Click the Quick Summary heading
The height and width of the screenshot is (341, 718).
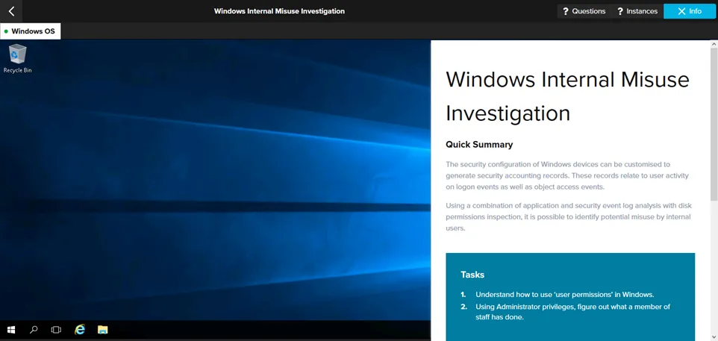[x=479, y=145]
